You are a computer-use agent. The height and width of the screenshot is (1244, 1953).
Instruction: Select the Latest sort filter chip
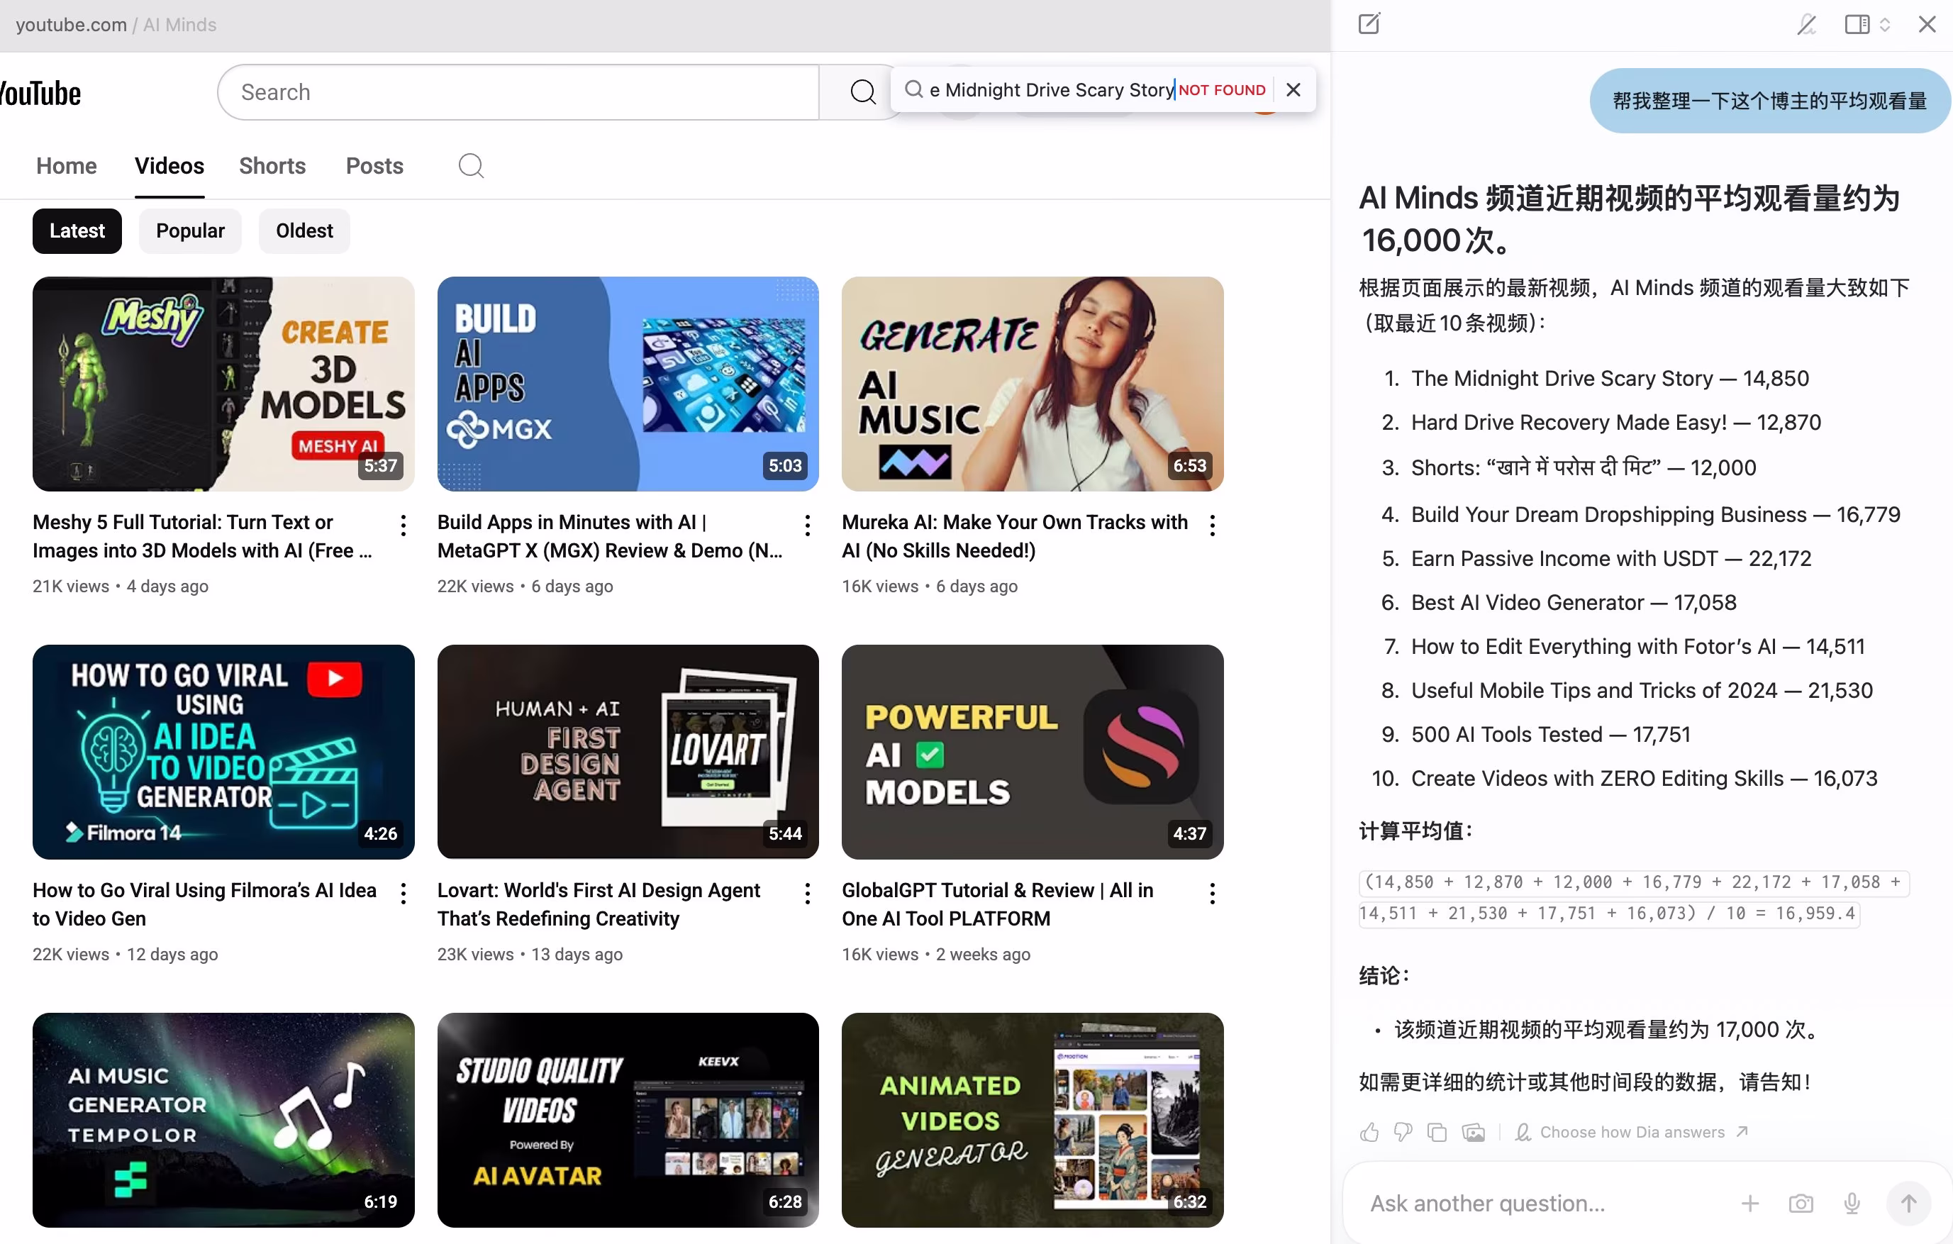coord(77,231)
